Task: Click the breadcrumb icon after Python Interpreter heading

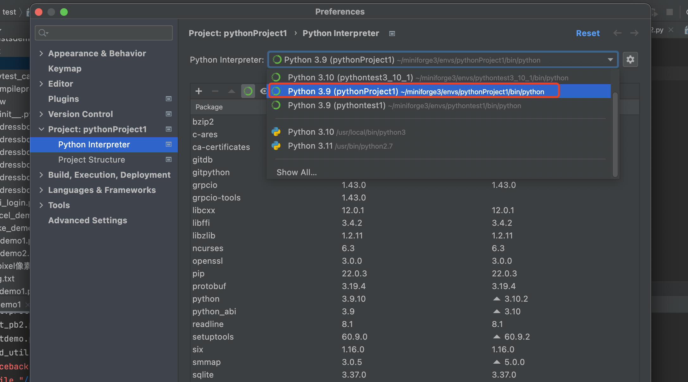Action: [x=391, y=33]
